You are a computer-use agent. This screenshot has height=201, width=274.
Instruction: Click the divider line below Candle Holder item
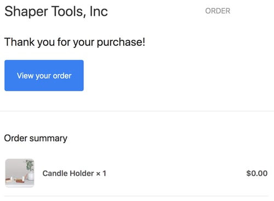click(136, 196)
